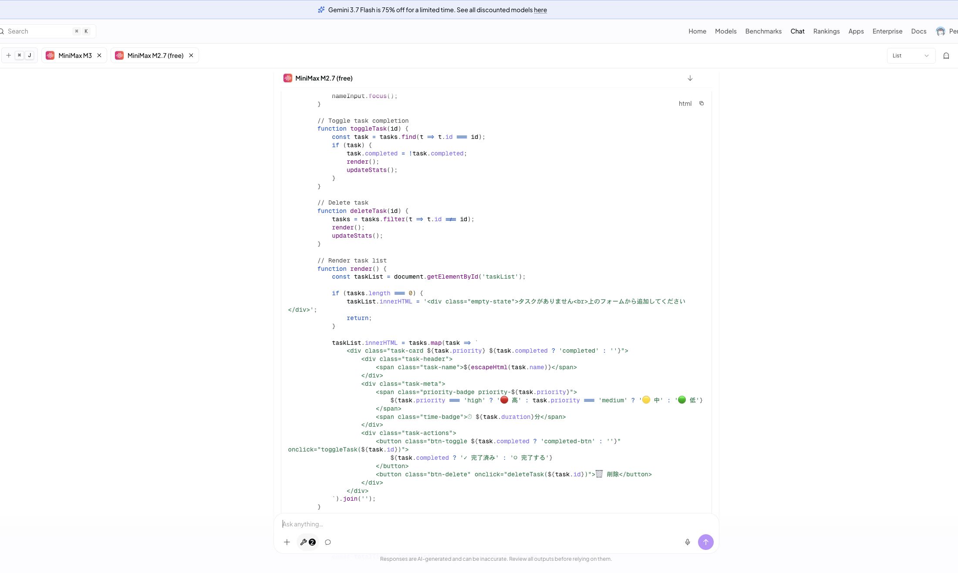Click the MiniMax M2.7 tab logo icon
The width and height of the screenshot is (958, 573).
[119, 55]
